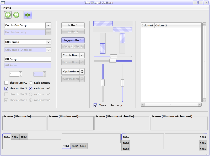The height and width of the screenshot is (156, 210).
Task: Click the upper horizontal slider handle
Action: tap(114, 56)
